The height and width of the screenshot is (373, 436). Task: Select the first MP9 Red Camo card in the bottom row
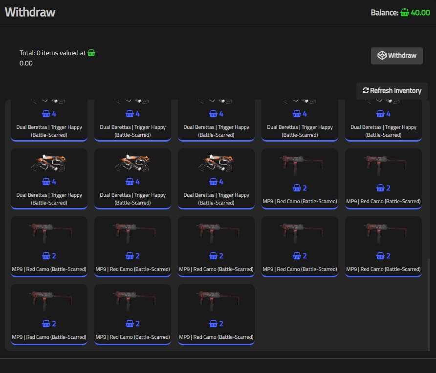pos(49,314)
